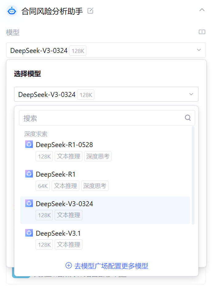Screen dimensions: 212x288
Task: Click the DeepSeek-R1-0528 cube icon
Action: tap(29, 144)
